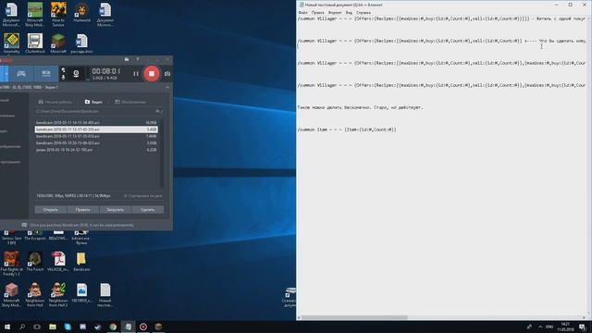Screen dimensions: 592x333
Task: Select the How to Survive desktop shortcut
Action: tap(58, 15)
